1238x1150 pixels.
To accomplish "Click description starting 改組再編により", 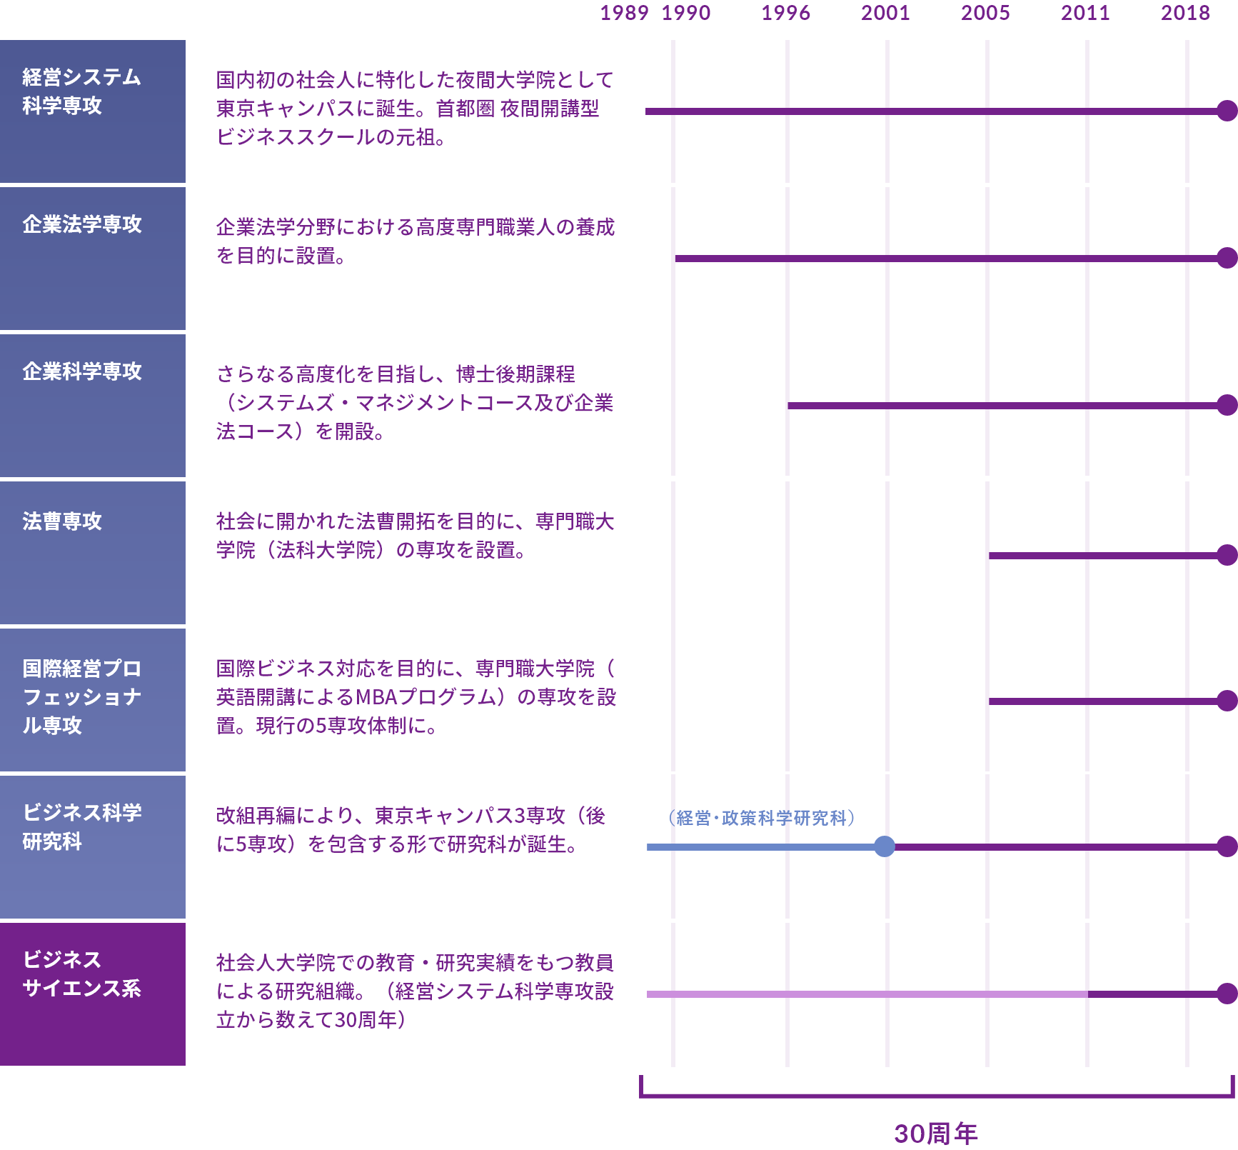I will pyautogui.click(x=411, y=830).
